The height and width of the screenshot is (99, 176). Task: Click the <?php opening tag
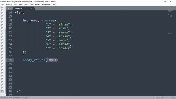20,13
